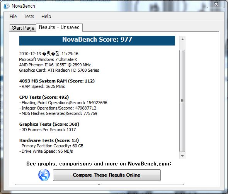Open the Help menu

coord(46,17)
